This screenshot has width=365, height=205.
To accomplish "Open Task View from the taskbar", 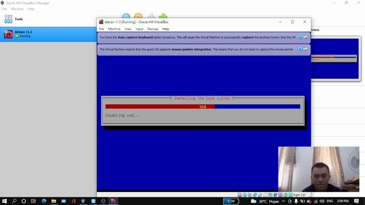I will (x=33, y=201).
